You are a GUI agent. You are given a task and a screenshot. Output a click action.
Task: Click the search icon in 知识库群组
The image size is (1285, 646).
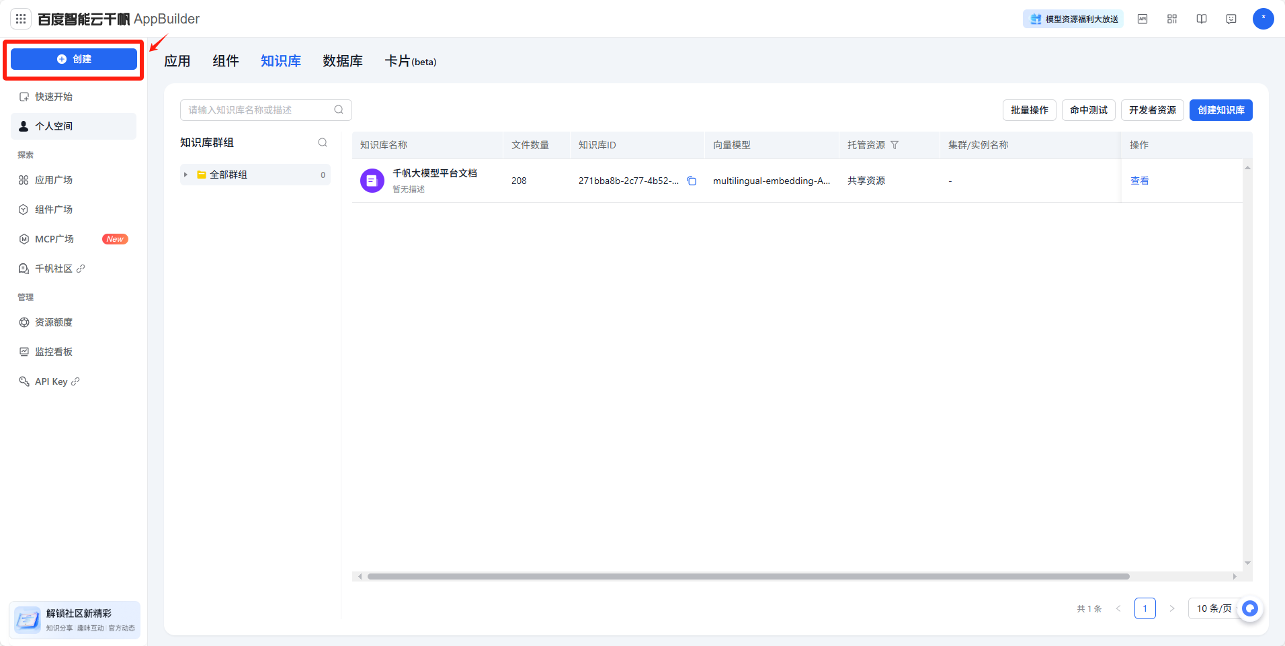point(323,142)
